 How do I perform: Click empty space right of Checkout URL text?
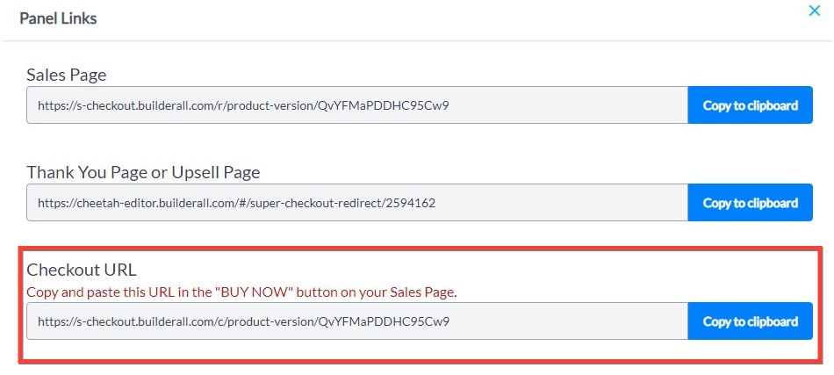(569, 321)
